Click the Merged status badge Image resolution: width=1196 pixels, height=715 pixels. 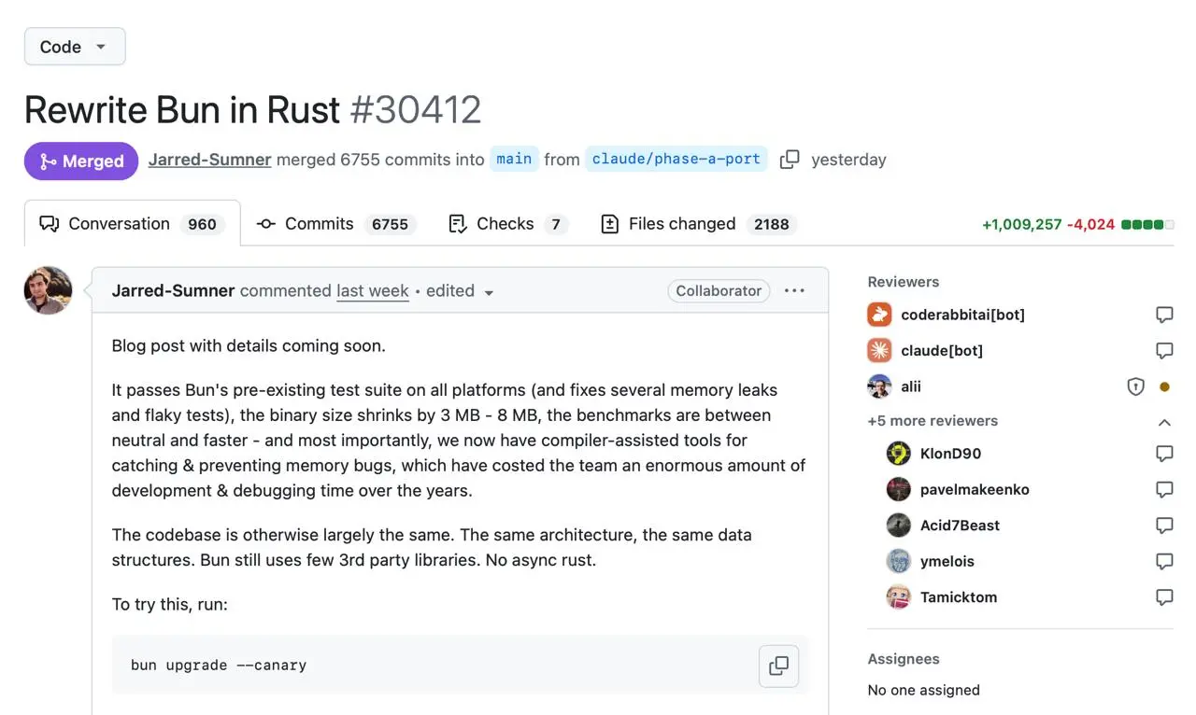pyautogui.click(x=81, y=161)
